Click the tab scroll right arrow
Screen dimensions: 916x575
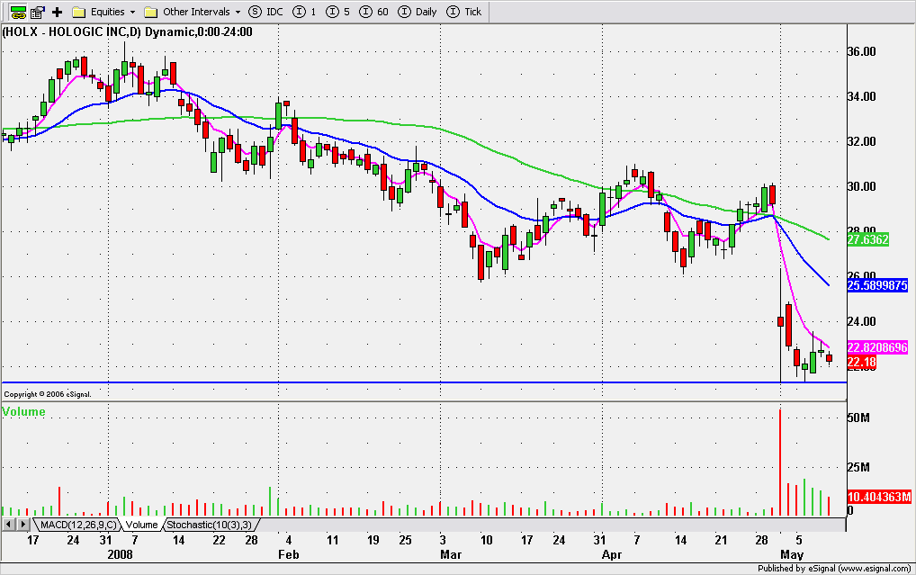(x=22, y=525)
